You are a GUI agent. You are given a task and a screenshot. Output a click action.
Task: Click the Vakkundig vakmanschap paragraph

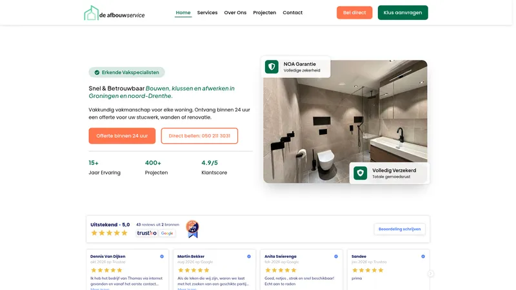pyautogui.click(x=169, y=113)
